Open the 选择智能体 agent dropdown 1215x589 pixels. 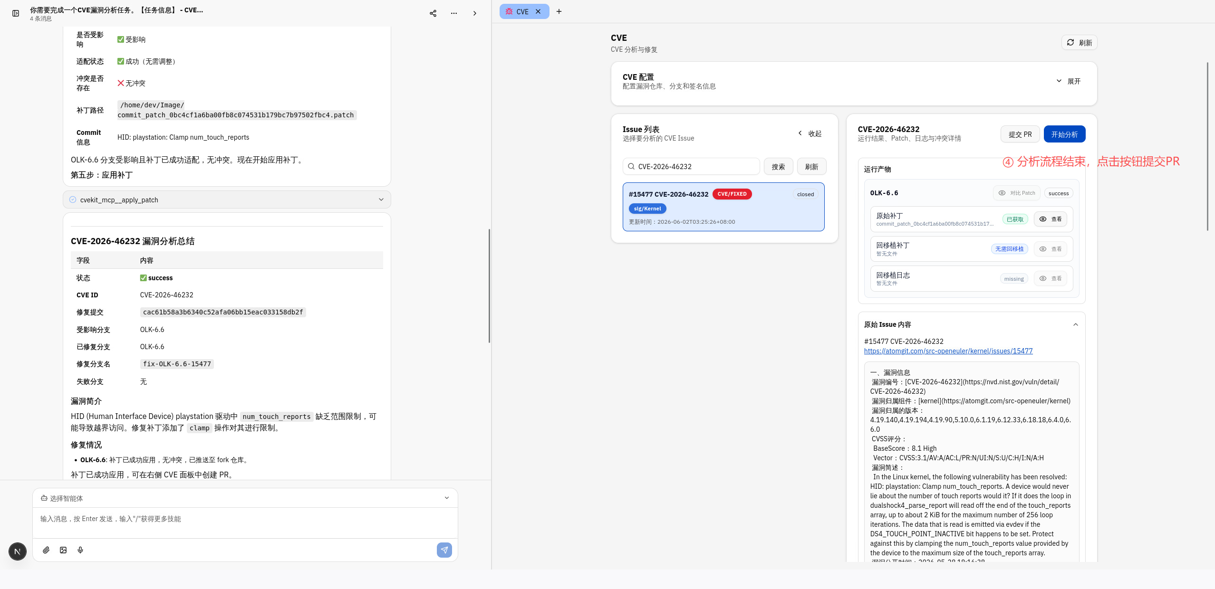[x=245, y=498]
